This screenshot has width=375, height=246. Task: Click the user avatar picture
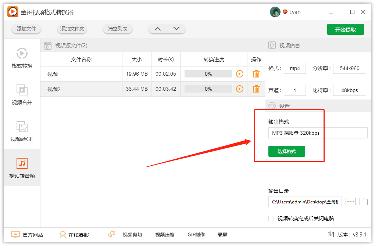275,12
